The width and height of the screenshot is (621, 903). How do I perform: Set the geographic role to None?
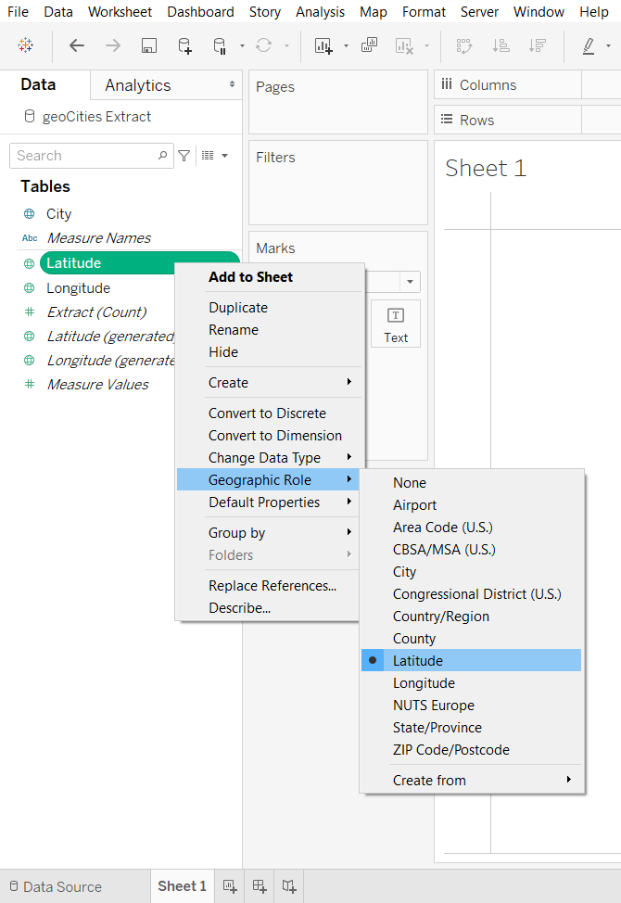coord(410,483)
